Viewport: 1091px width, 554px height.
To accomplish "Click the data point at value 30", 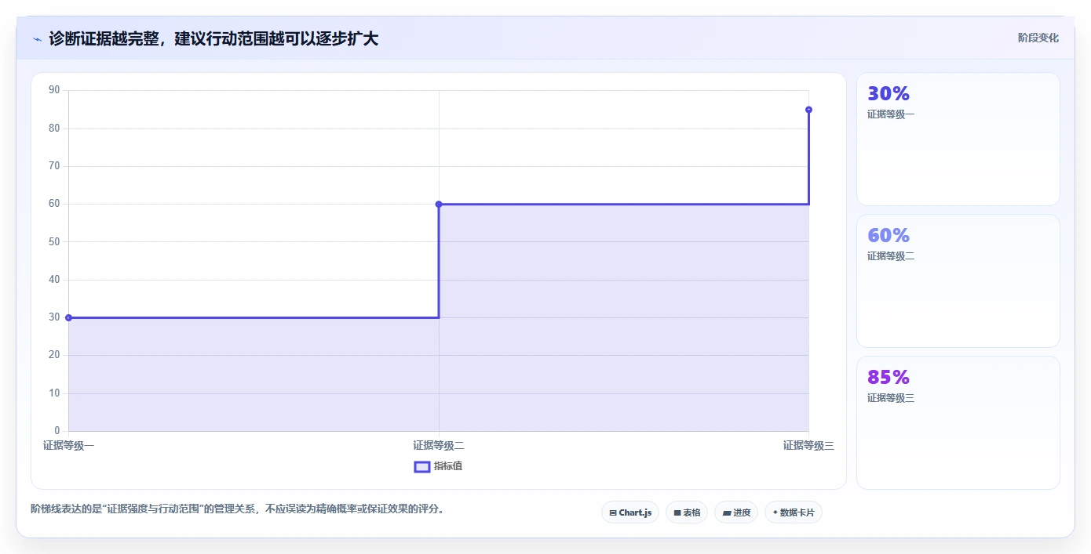I will pyautogui.click(x=68, y=317).
